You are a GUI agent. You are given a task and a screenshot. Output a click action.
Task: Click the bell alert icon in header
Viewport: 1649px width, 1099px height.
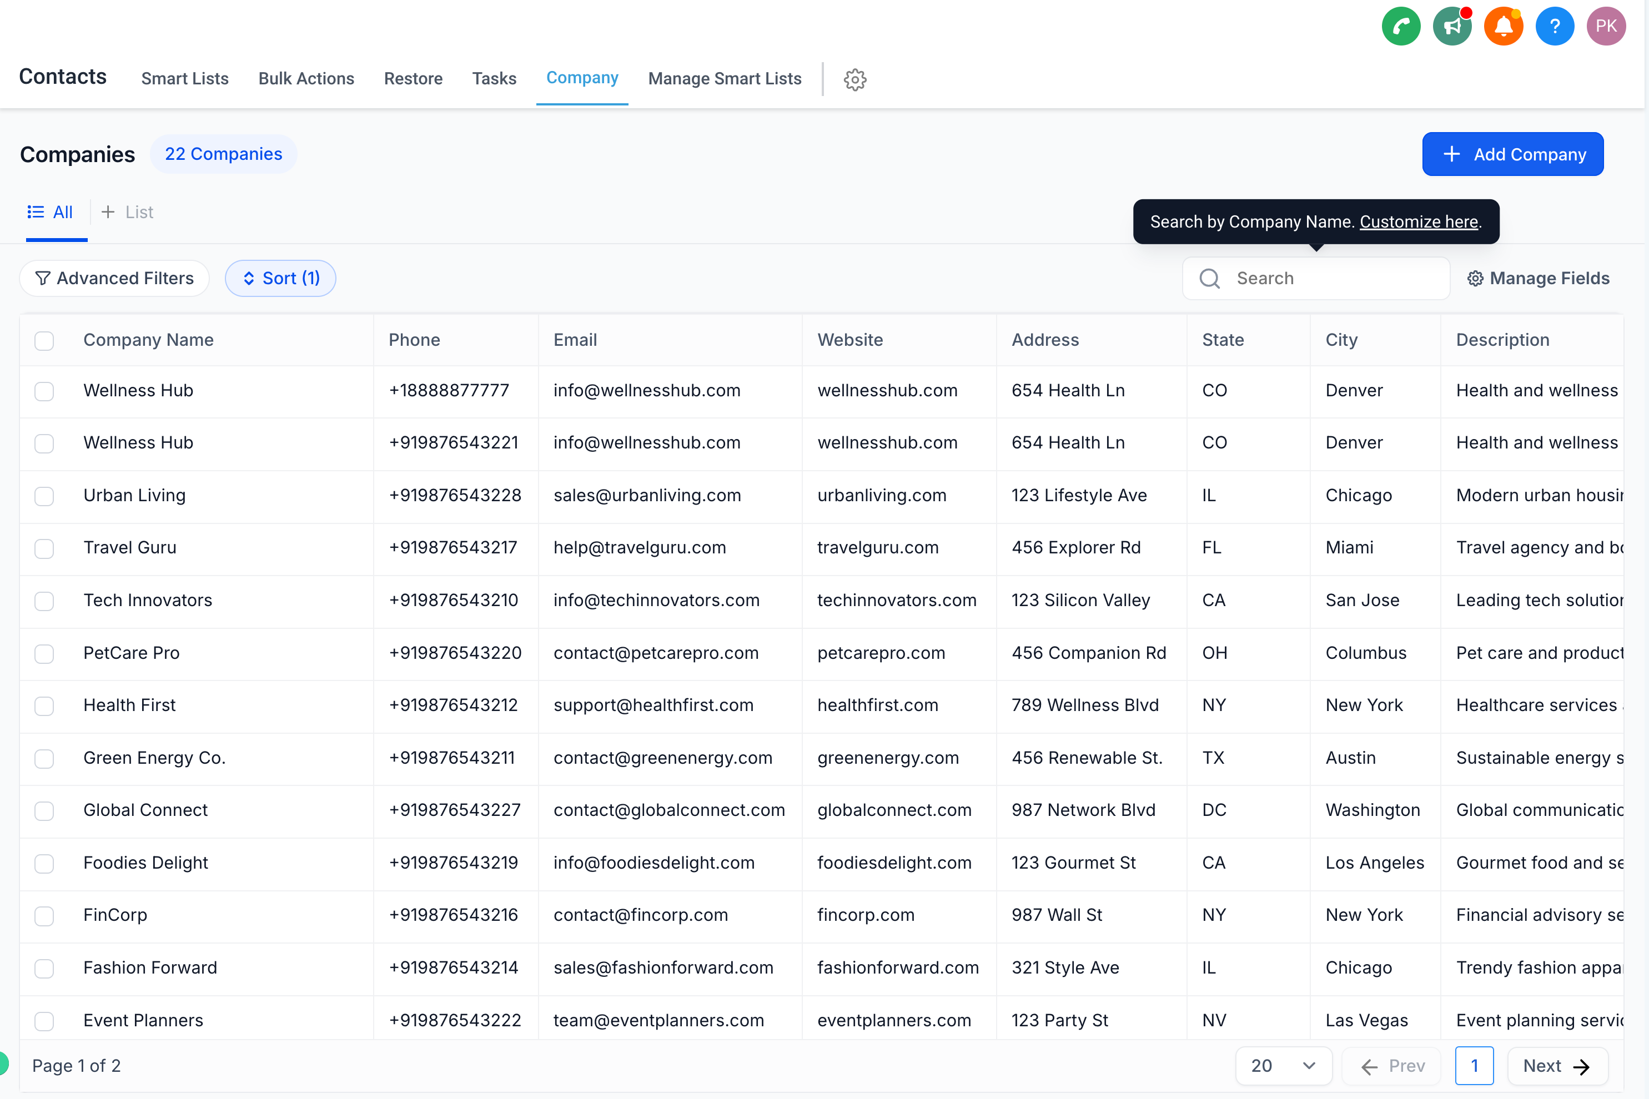pyautogui.click(x=1503, y=24)
